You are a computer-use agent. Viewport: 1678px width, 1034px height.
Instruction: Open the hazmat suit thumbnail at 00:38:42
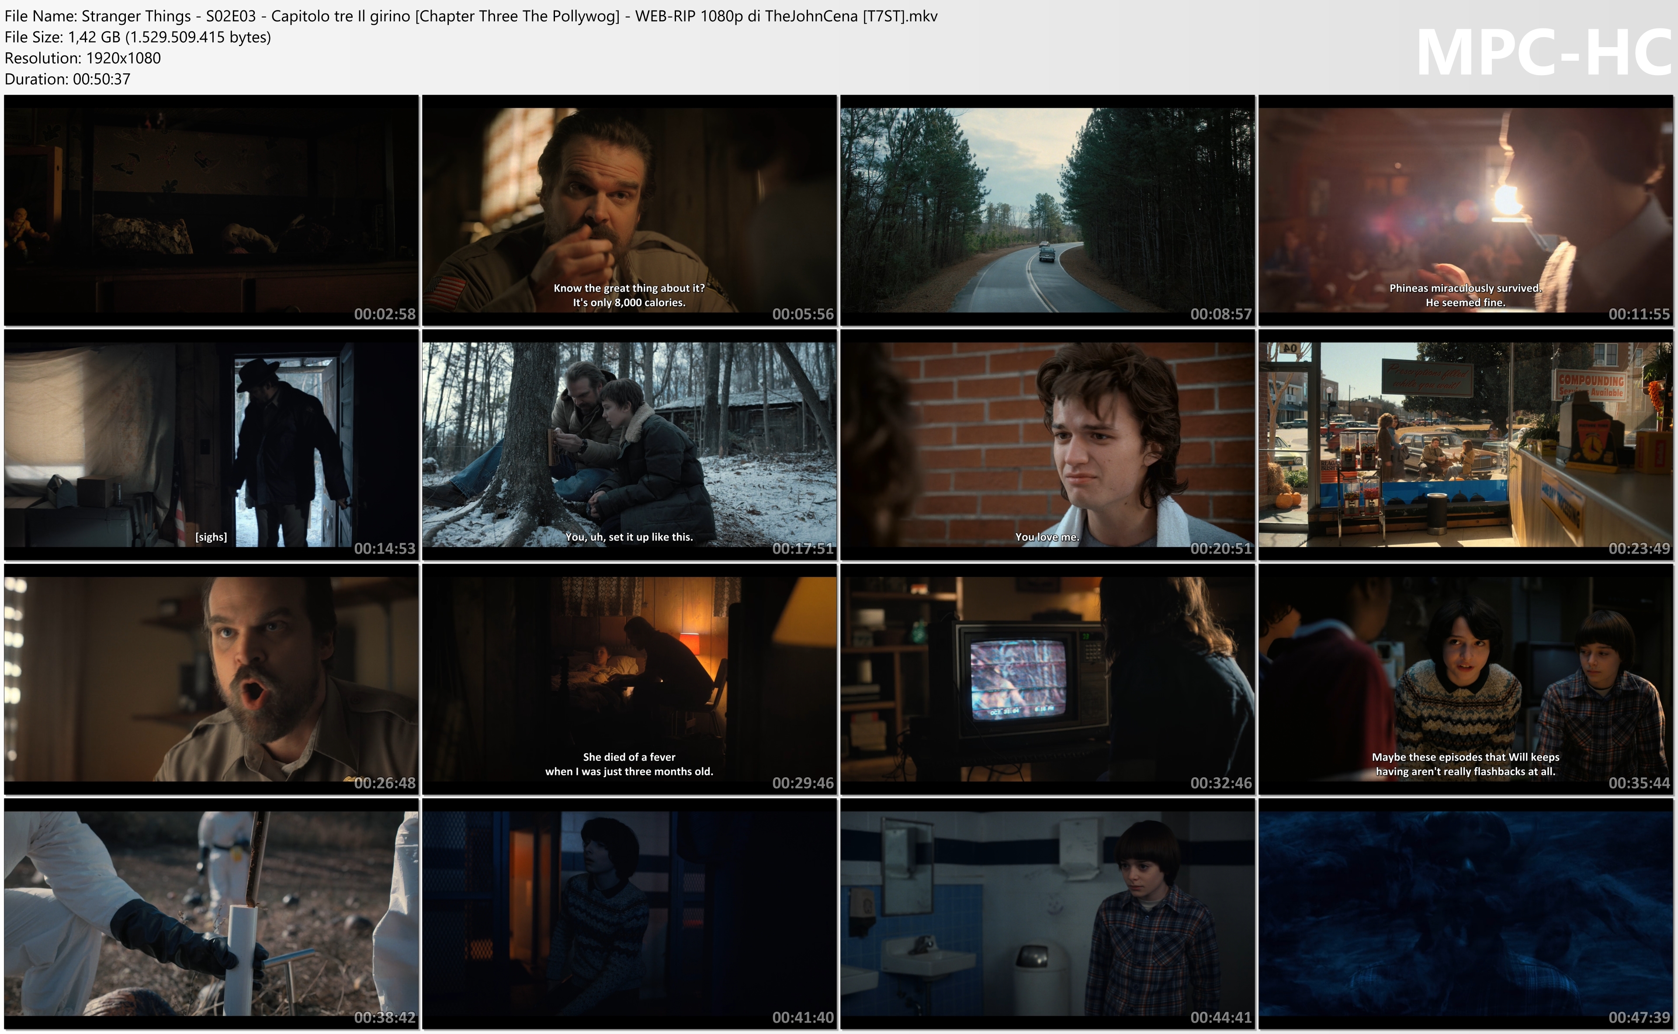tap(211, 913)
